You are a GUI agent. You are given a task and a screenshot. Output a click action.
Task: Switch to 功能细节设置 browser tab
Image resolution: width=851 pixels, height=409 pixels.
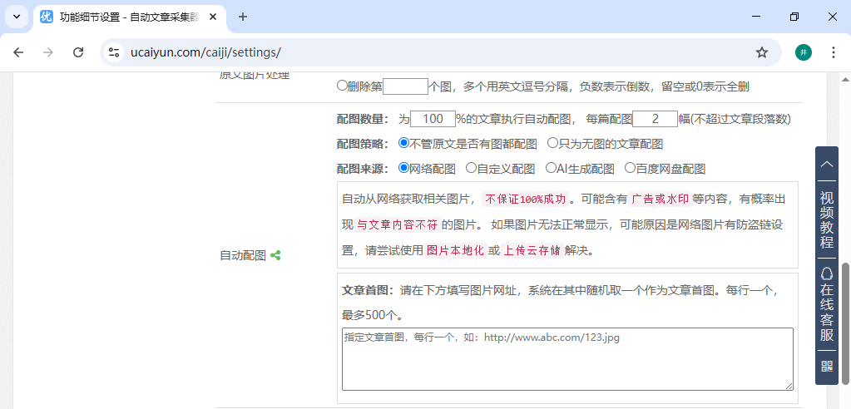[125, 17]
